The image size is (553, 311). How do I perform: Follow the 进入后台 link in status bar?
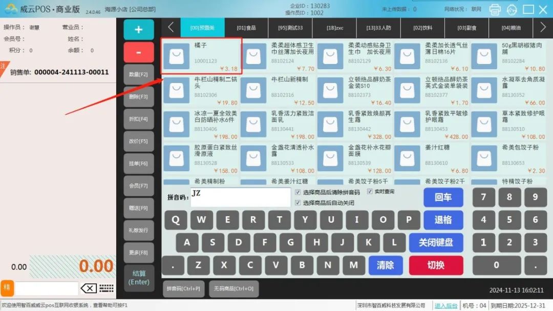pyautogui.click(x=446, y=306)
